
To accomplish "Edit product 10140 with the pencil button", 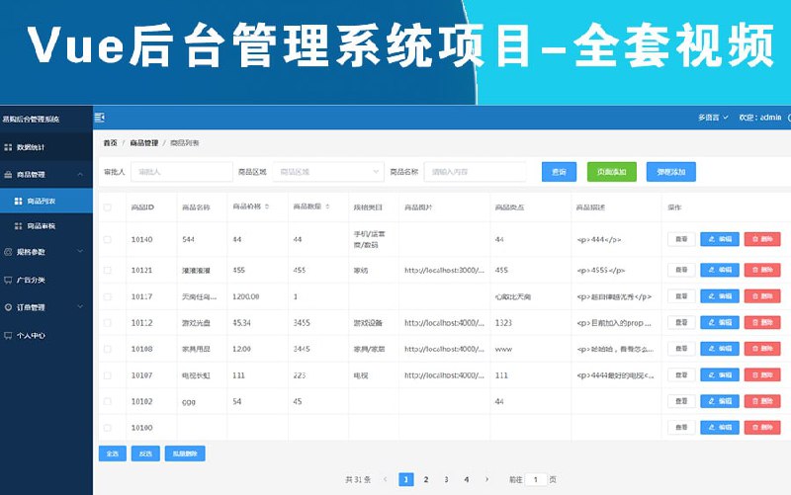I will coord(720,239).
